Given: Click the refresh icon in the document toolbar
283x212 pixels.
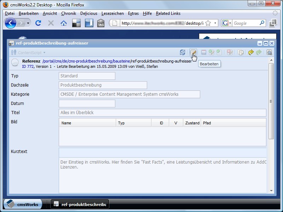Looking at the screenshot, I should pos(183,52).
